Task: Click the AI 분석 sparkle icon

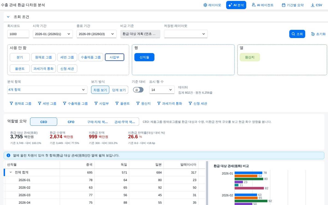Action: point(230,5)
